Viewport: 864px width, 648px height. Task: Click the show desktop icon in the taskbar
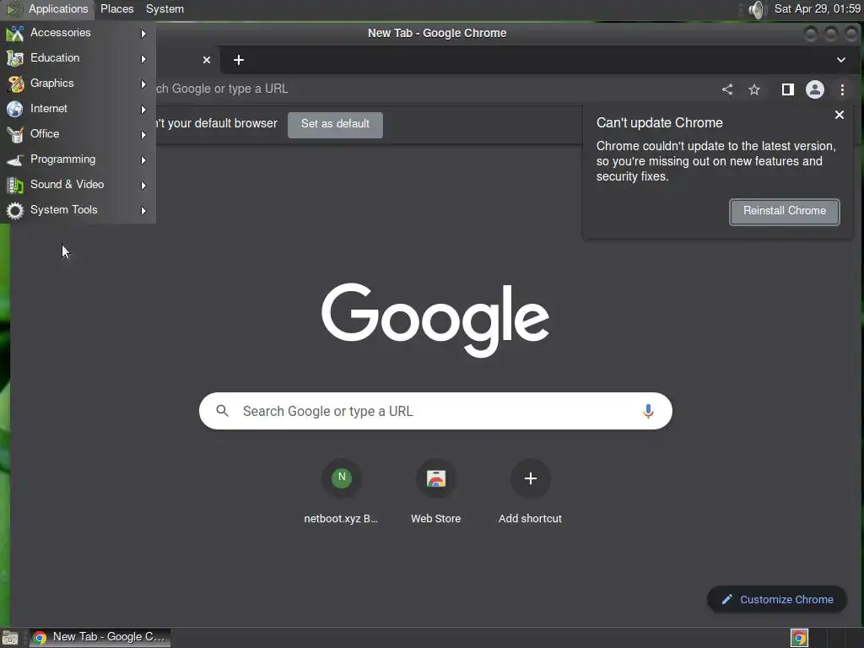(x=10, y=638)
